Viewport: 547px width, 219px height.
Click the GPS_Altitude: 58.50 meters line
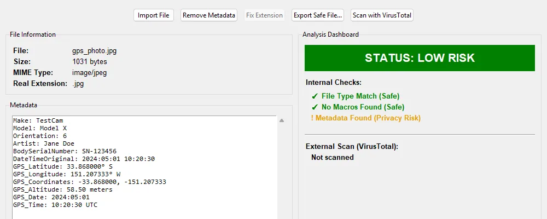[x=63, y=189]
